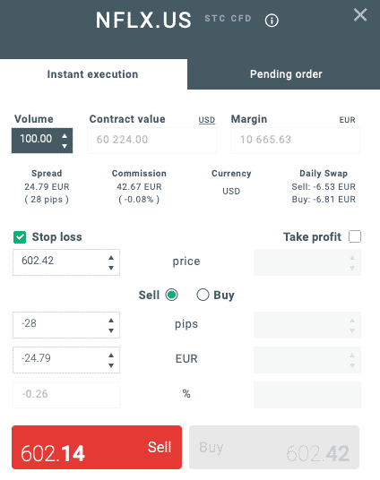Viewport: 380px width, 480px height.
Task: Decrease volume with the down arrow
Action: click(65, 146)
